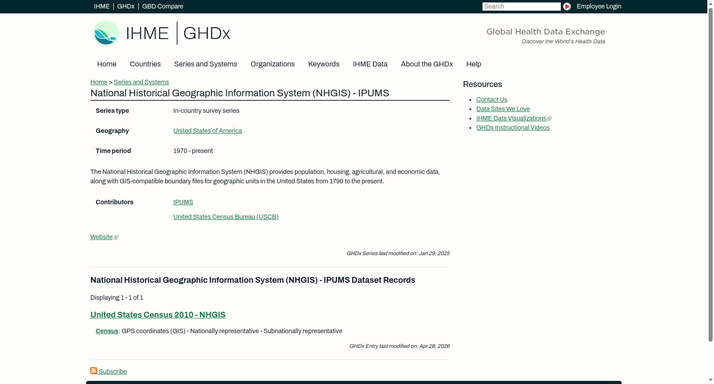Open GBD Compare in top bar
This screenshot has width=714, height=384.
point(162,6)
